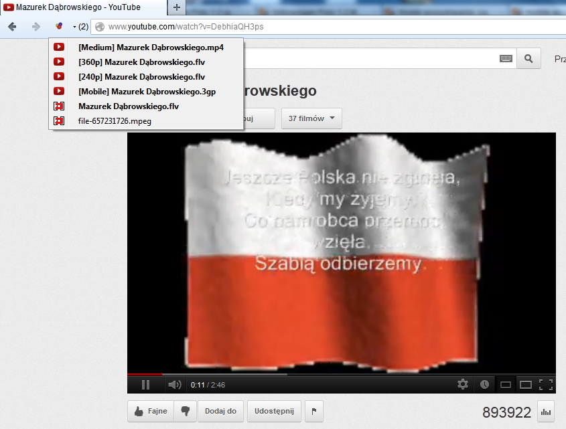Open the player settings gear
Screen dimensions: 566x429
click(x=463, y=384)
